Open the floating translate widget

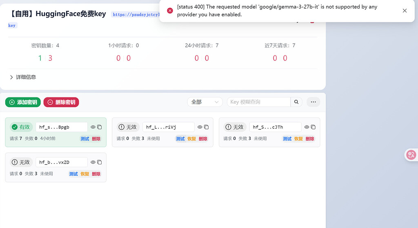coord(411,155)
